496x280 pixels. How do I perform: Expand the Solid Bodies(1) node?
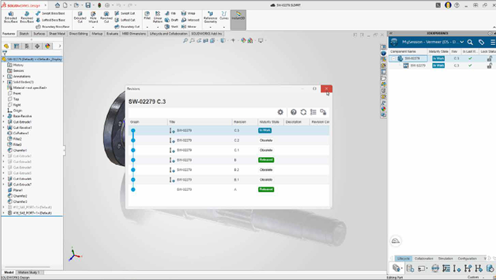coord(4,82)
